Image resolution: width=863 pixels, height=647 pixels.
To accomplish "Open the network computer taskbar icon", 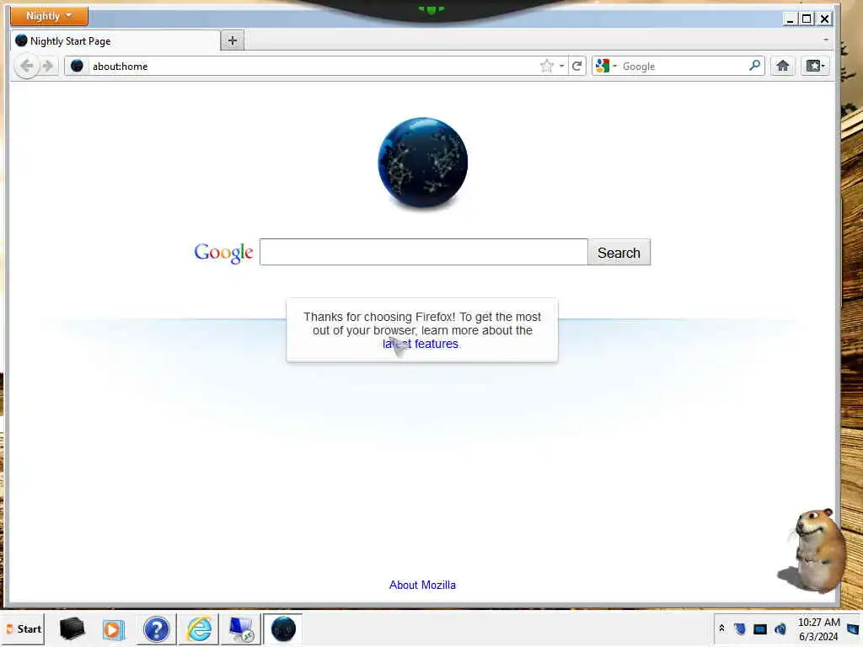I will pyautogui.click(x=241, y=628).
